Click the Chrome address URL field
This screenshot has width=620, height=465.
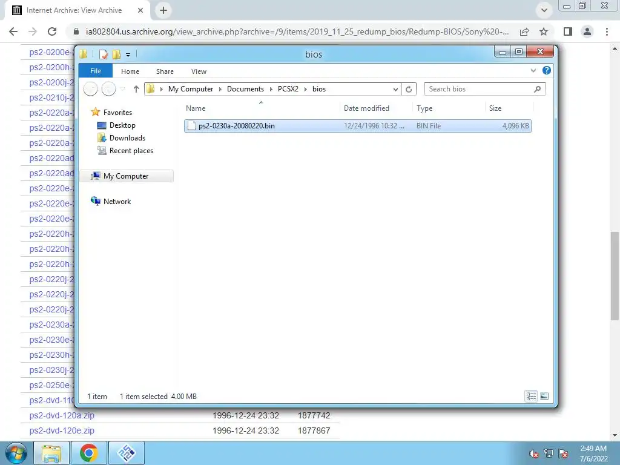click(297, 31)
